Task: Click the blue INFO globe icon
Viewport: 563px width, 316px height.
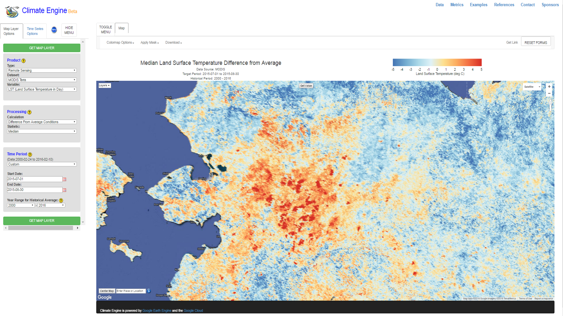Action: pos(54,30)
